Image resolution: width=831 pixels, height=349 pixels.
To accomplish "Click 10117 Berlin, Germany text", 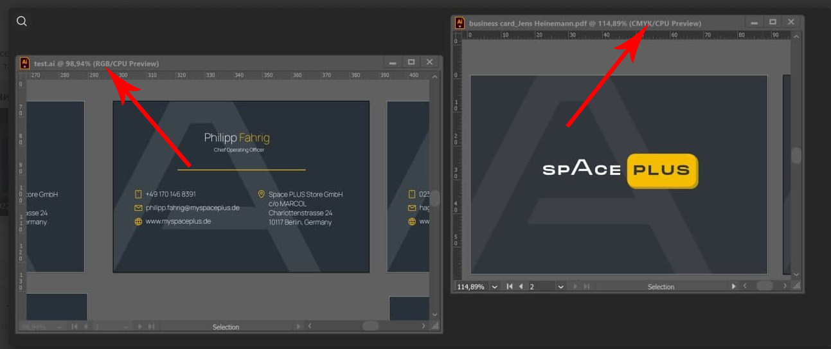I will pyautogui.click(x=300, y=222).
